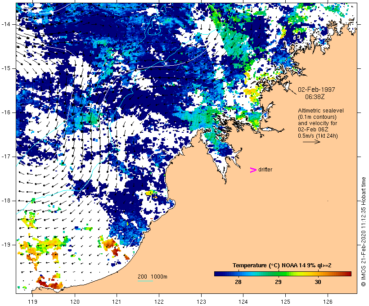Click the magenta drifter marker symbol

[253, 170]
